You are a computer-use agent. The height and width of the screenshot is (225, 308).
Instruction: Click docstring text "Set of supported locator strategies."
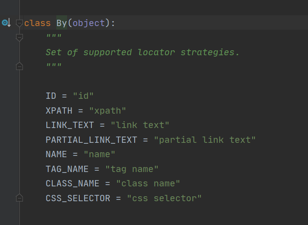pyautogui.click(x=142, y=52)
